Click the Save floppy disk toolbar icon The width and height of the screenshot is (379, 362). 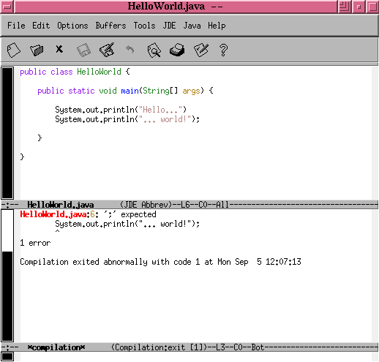click(x=83, y=50)
